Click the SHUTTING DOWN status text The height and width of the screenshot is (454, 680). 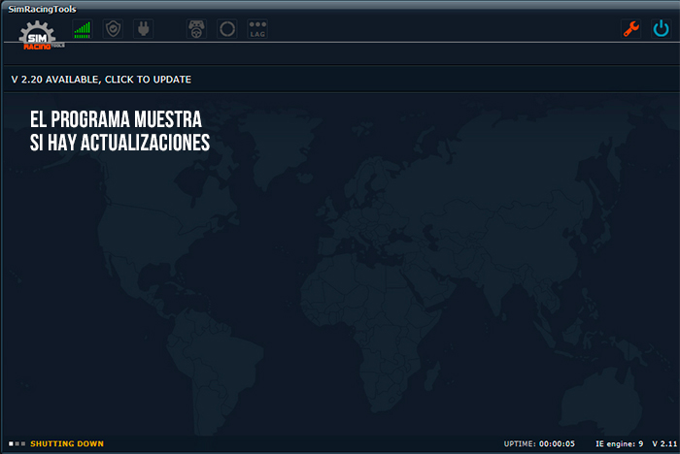(x=67, y=444)
